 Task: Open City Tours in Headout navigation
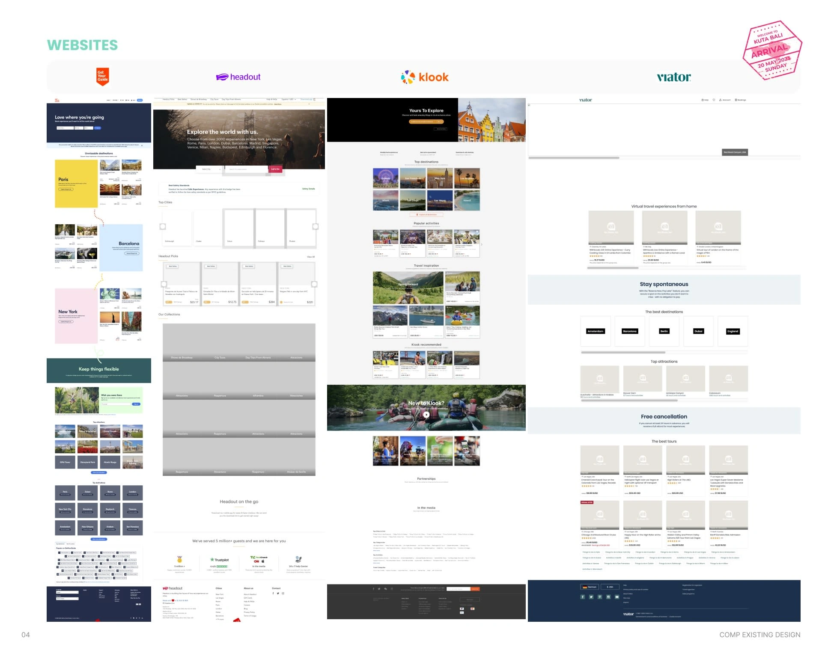(214, 99)
